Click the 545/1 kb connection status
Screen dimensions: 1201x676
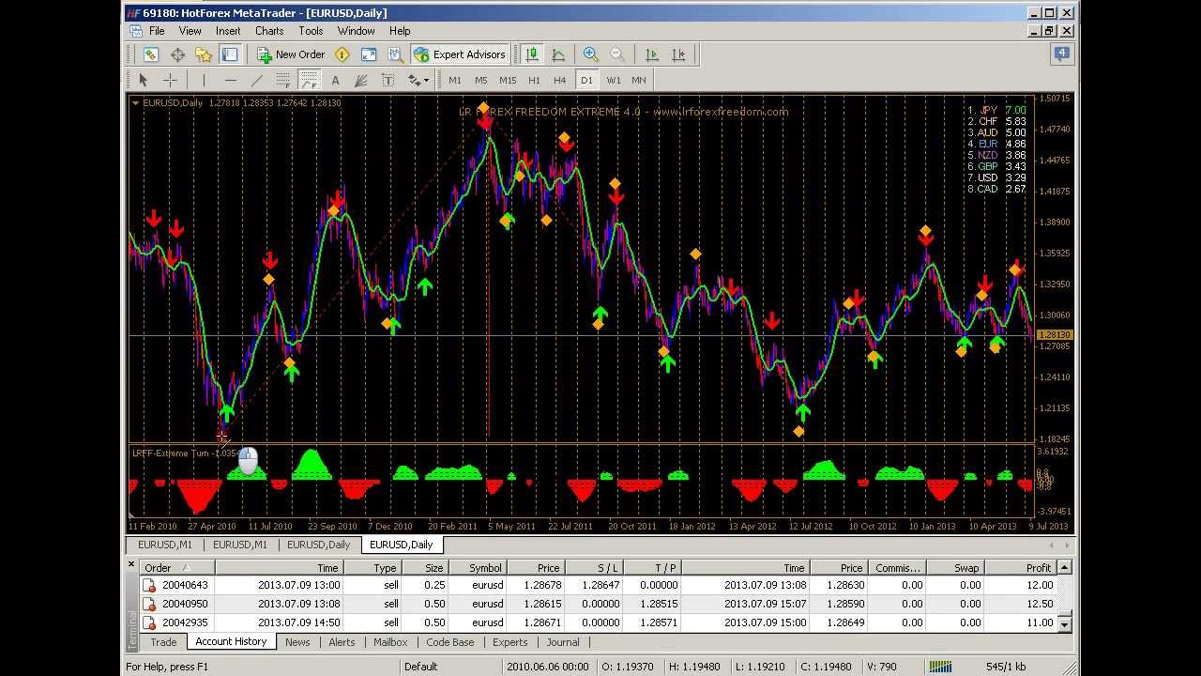pos(1006,667)
